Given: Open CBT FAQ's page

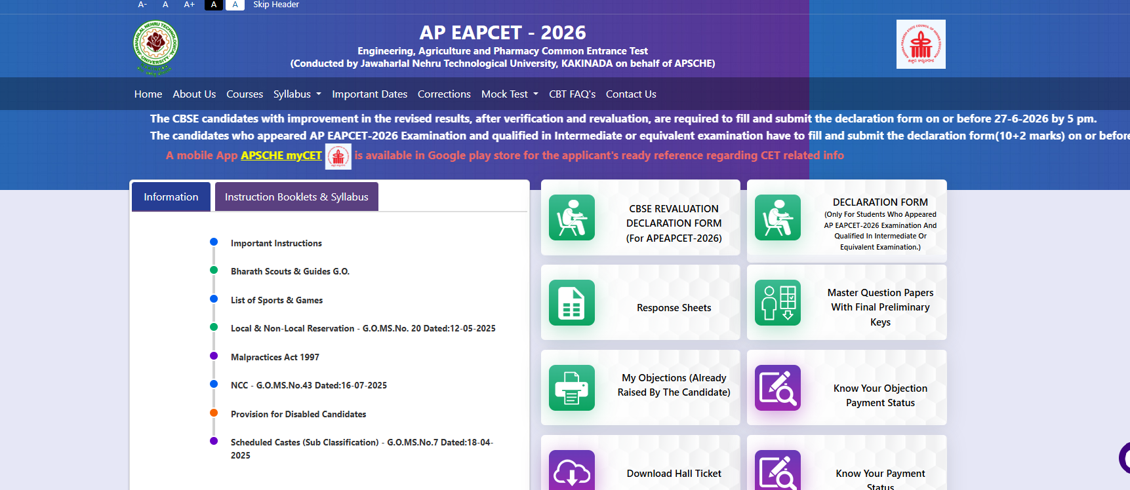Looking at the screenshot, I should pyautogui.click(x=572, y=94).
